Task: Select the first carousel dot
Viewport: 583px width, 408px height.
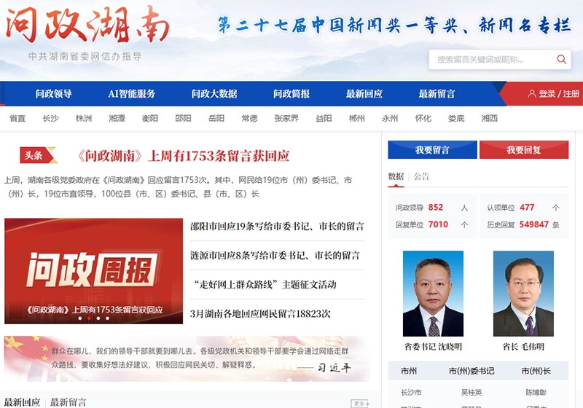Action: (80, 318)
